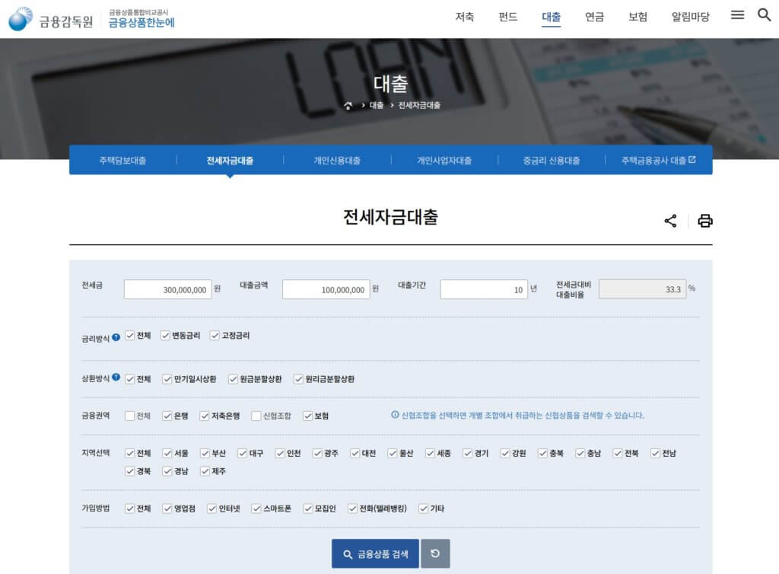
Task: Go to home via breadcrumb home icon
Action: click(348, 105)
